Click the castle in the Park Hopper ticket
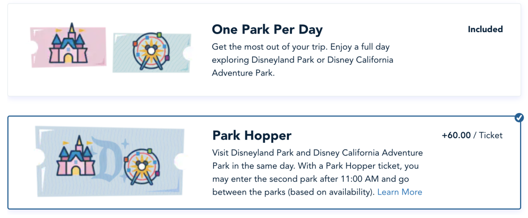 (x=74, y=156)
